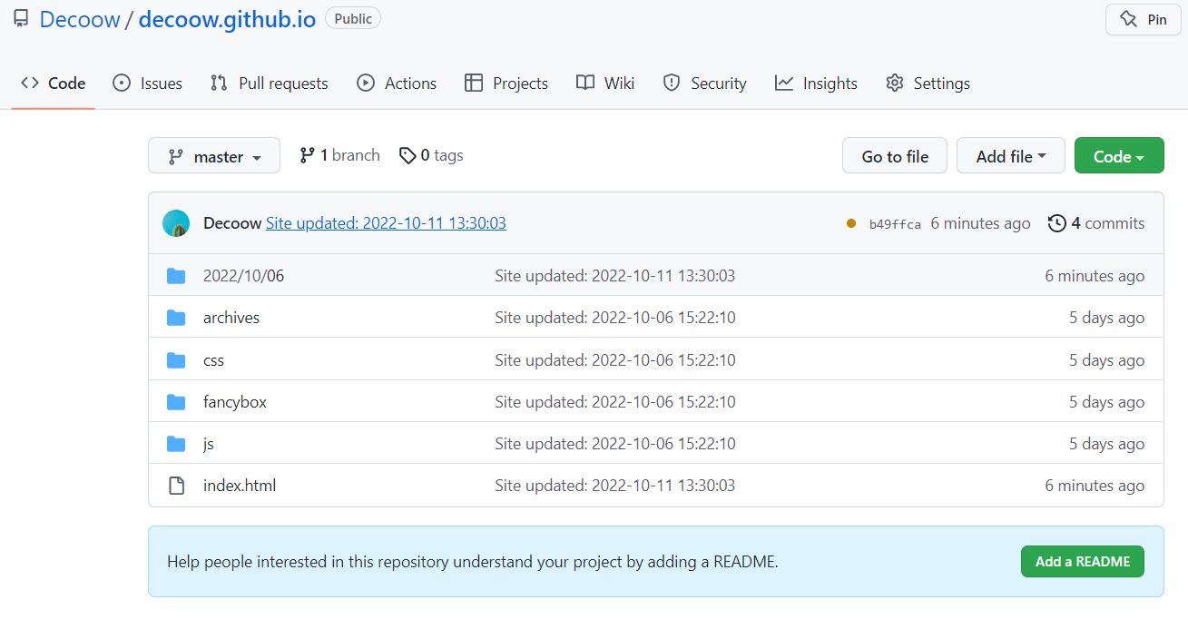The width and height of the screenshot is (1188, 639).
Task: Open commit message in css row
Action: 614,360
